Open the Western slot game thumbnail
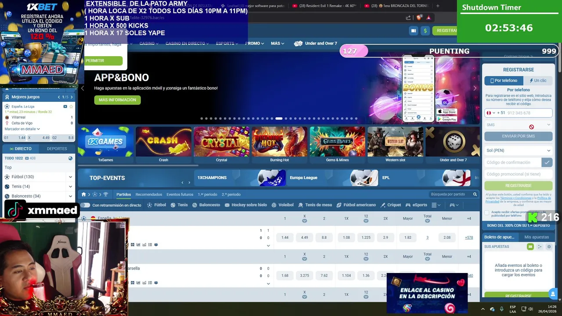 coord(395,145)
